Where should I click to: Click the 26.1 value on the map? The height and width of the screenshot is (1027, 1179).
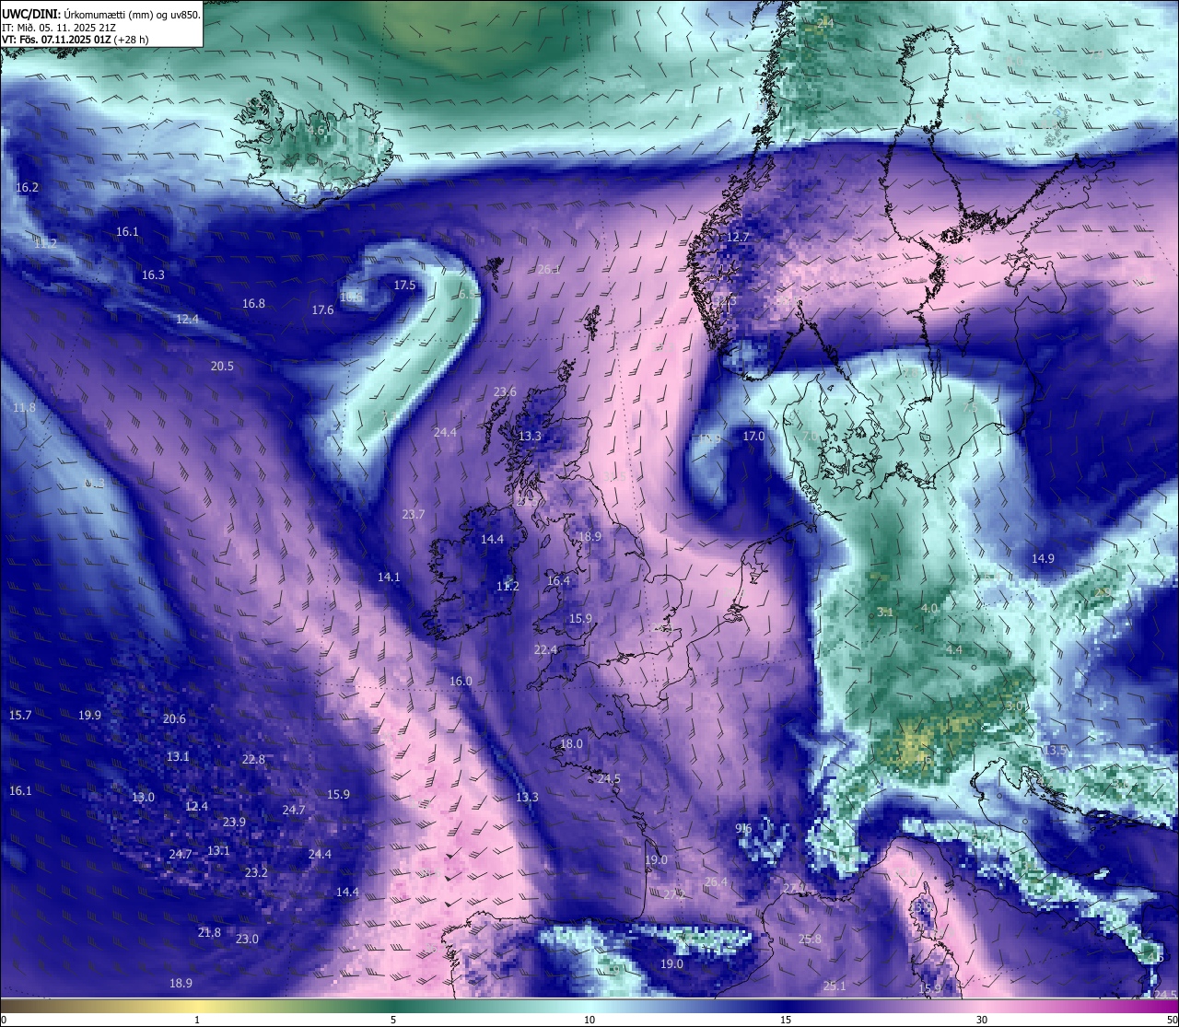pyautogui.click(x=549, y=269)
